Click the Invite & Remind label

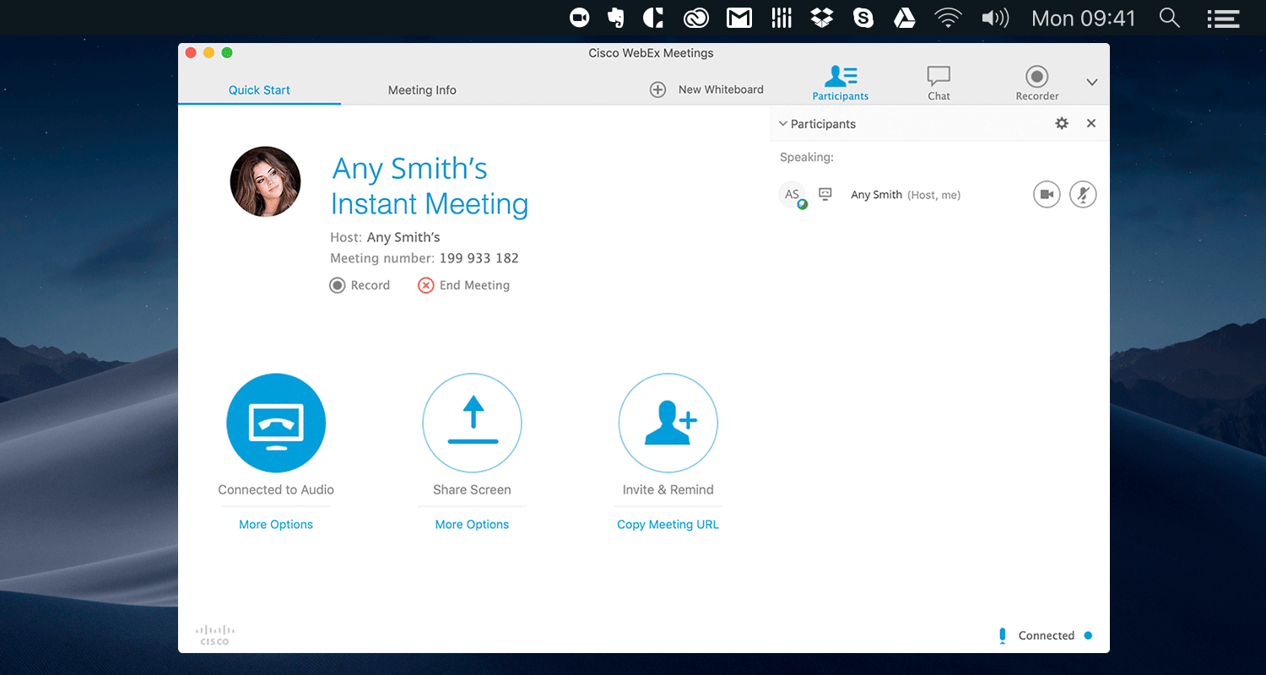coord(668,489)
